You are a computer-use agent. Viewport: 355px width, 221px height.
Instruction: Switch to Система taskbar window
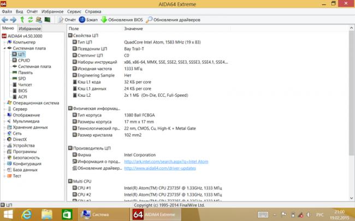point(104,214)
